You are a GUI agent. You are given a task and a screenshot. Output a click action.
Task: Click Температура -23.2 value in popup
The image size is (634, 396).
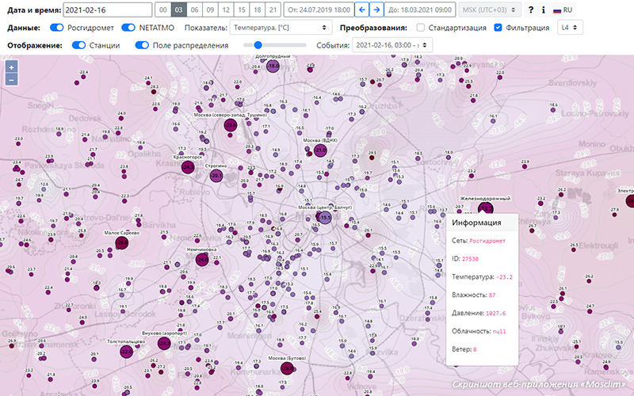pyautogui.click(x=504, y=277)
